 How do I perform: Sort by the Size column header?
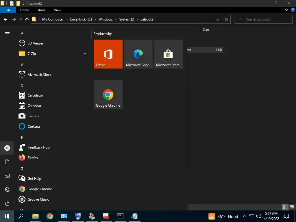[212, 29]
